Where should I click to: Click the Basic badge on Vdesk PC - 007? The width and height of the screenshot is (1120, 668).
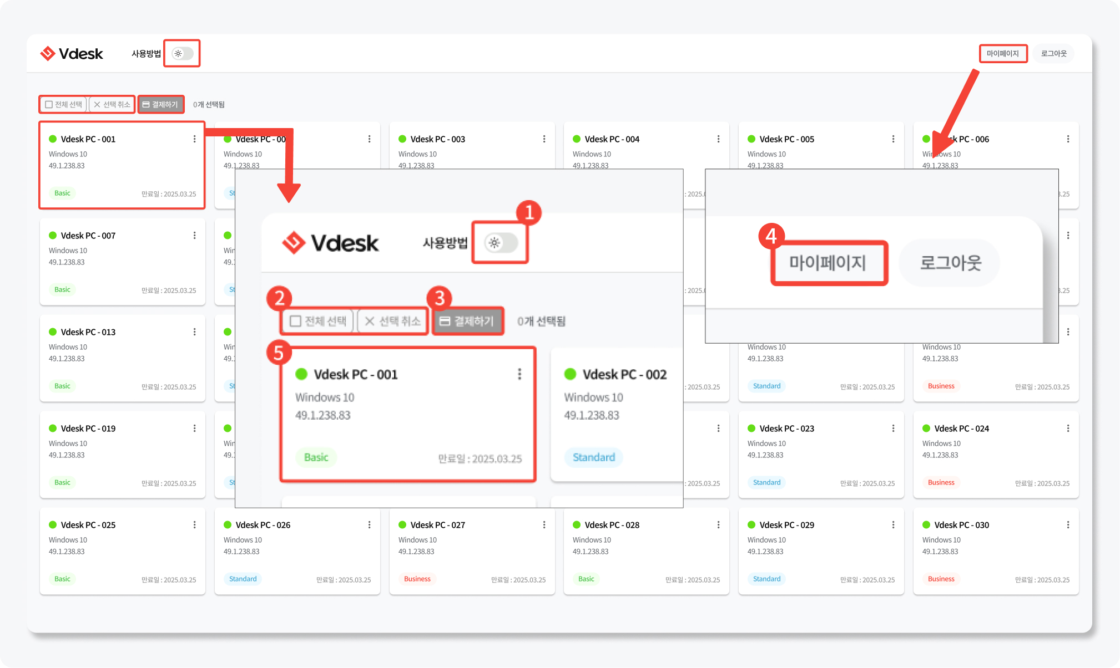pos(62,290)
